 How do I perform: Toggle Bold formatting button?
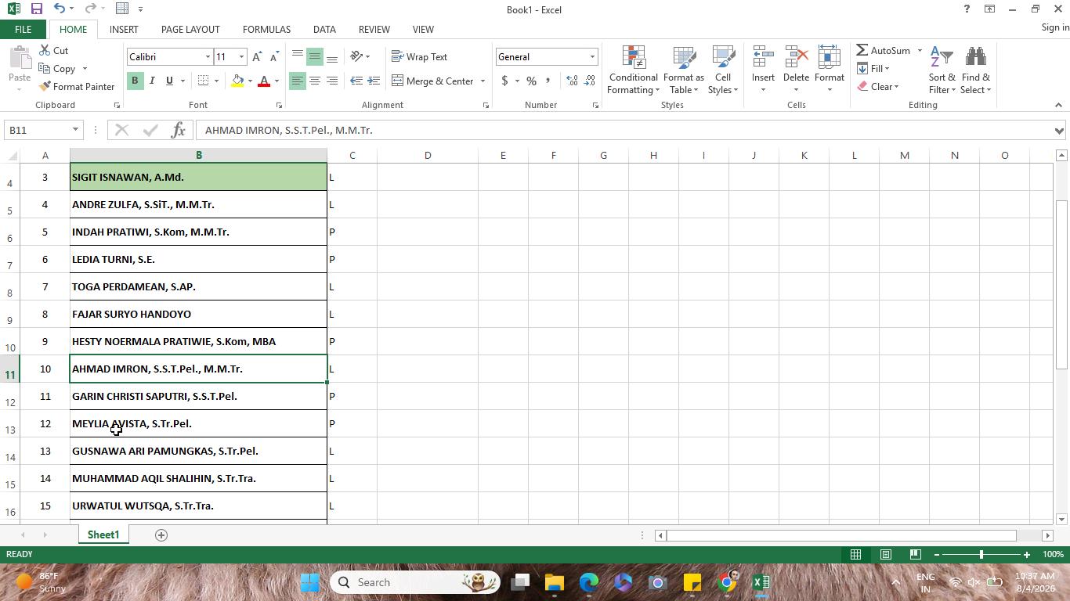135,81
